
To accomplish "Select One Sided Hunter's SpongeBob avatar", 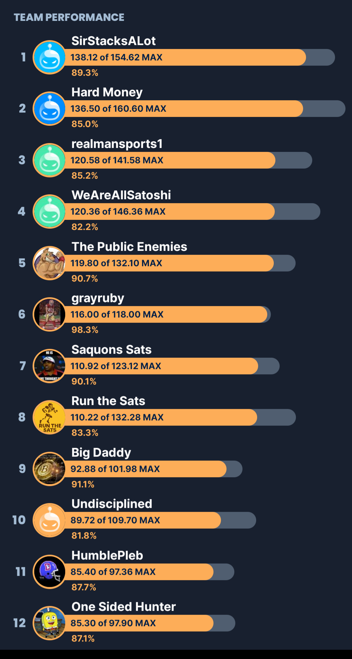I will 50,623.
